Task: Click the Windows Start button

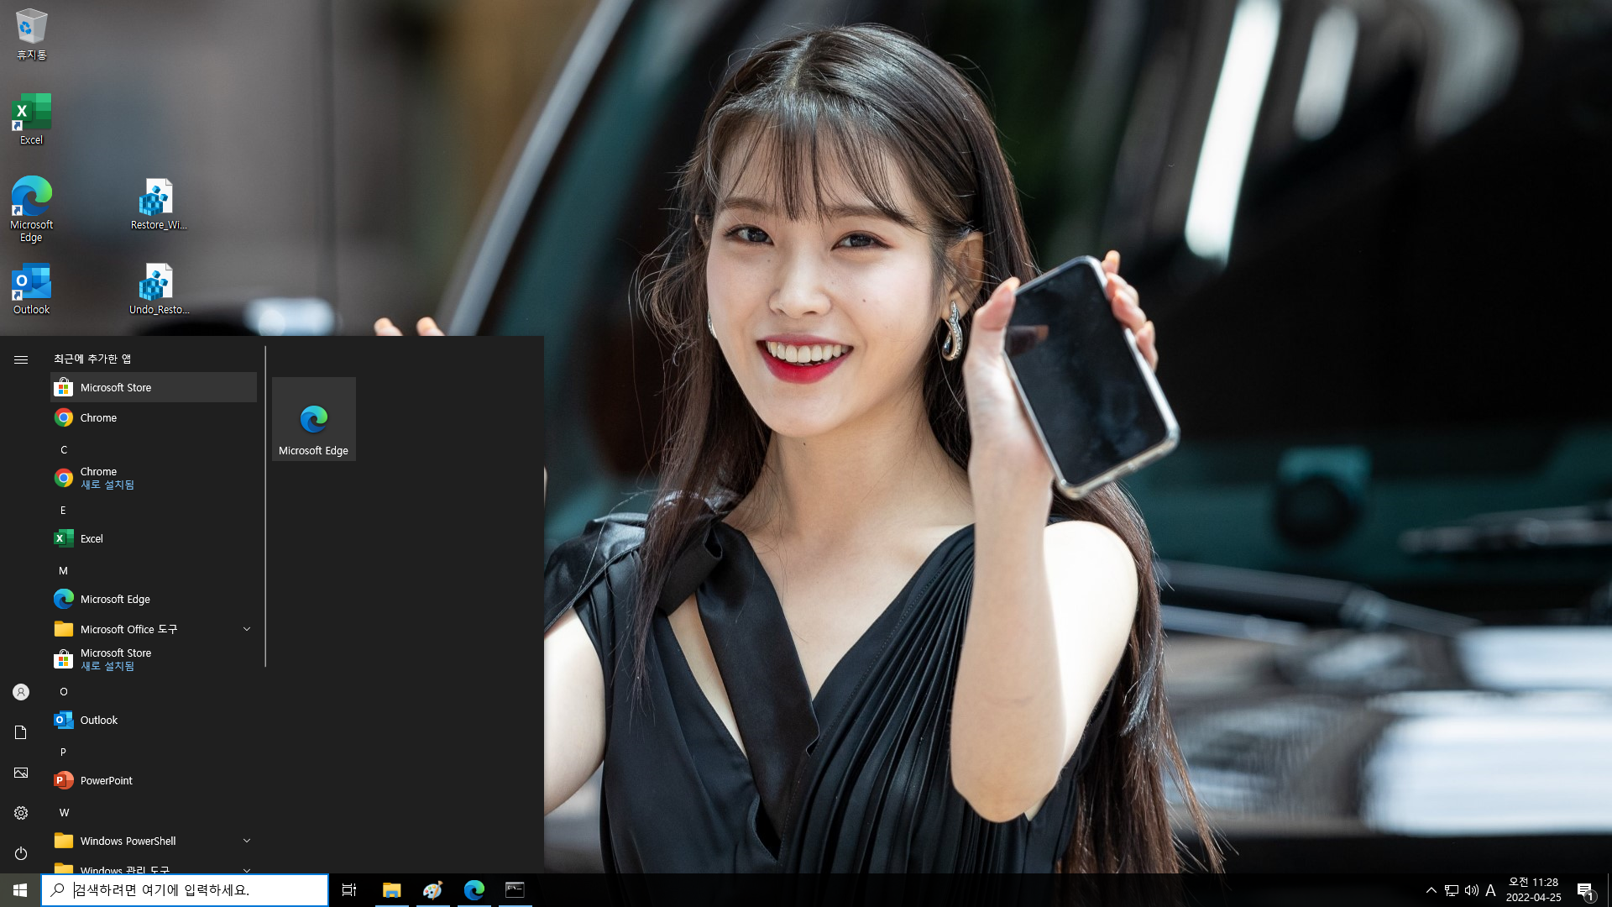Action: coord(20,890)
